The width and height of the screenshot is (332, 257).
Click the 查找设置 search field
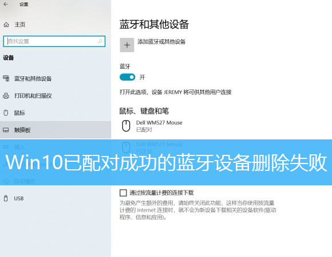[54, 41]
